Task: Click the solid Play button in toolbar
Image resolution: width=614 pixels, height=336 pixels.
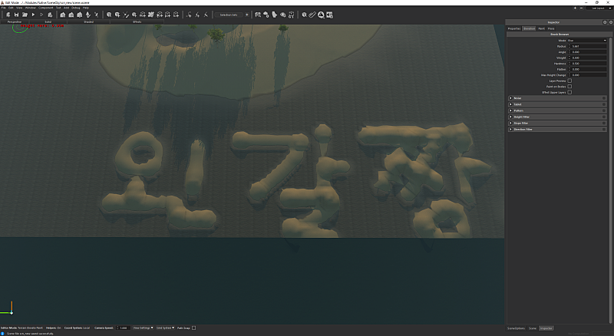Action: coord(33,15)
